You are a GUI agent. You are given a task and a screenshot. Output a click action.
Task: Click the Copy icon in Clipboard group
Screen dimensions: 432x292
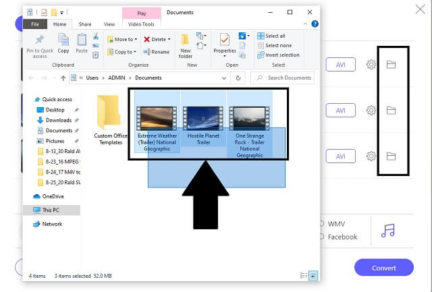(63, 40)
